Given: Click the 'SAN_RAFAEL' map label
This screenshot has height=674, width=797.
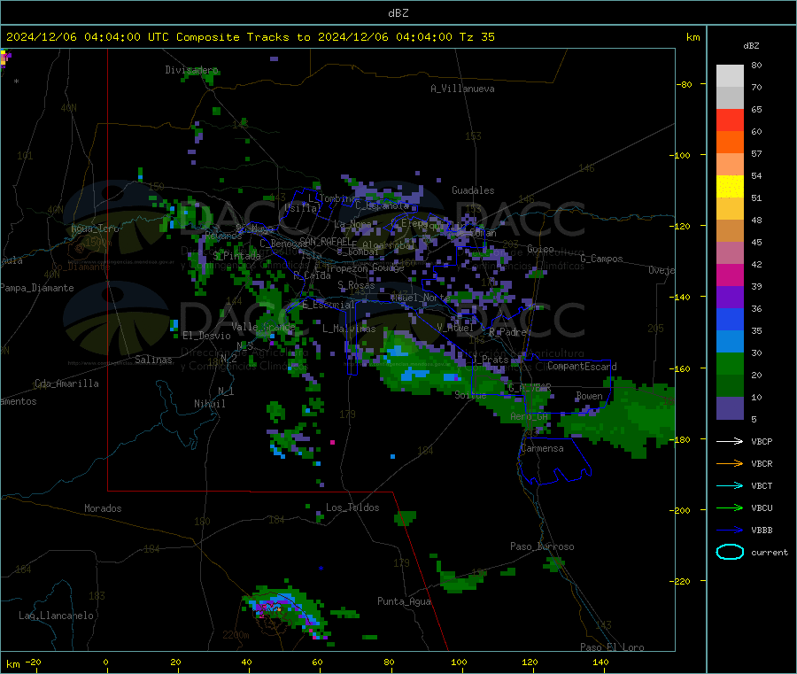Looking at the screenshot, I should click(x=326, y=242).
